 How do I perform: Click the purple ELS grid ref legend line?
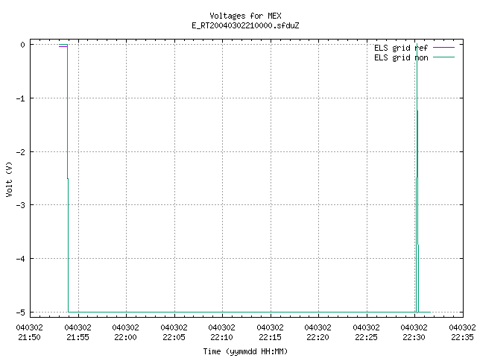click(x=444, y=48)
